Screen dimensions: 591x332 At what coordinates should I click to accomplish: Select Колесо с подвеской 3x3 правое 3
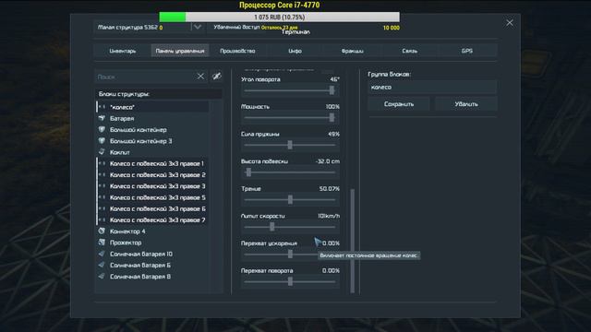tap(152, 186)
